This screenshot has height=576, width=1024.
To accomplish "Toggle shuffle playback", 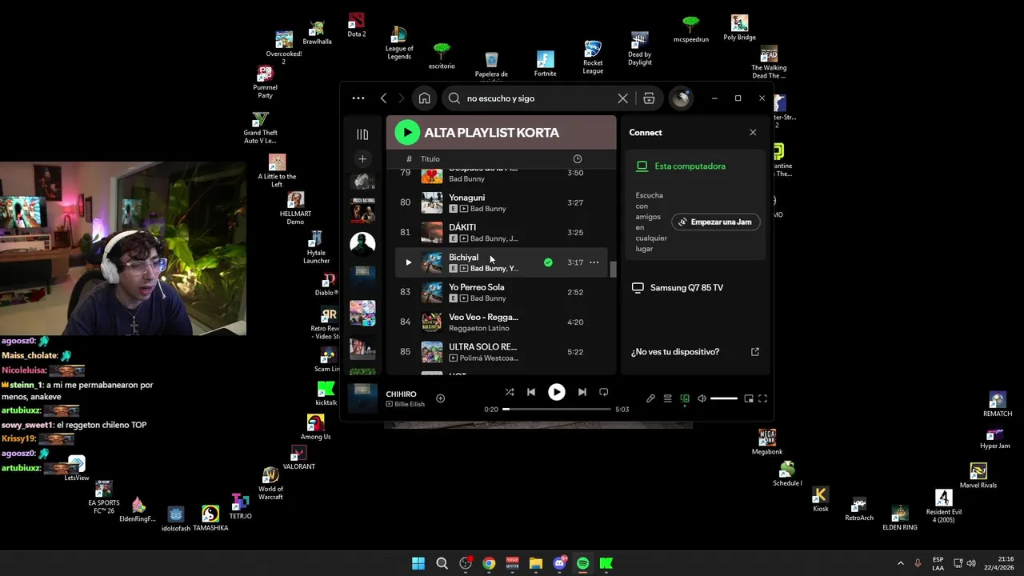I will coord(510,392).
